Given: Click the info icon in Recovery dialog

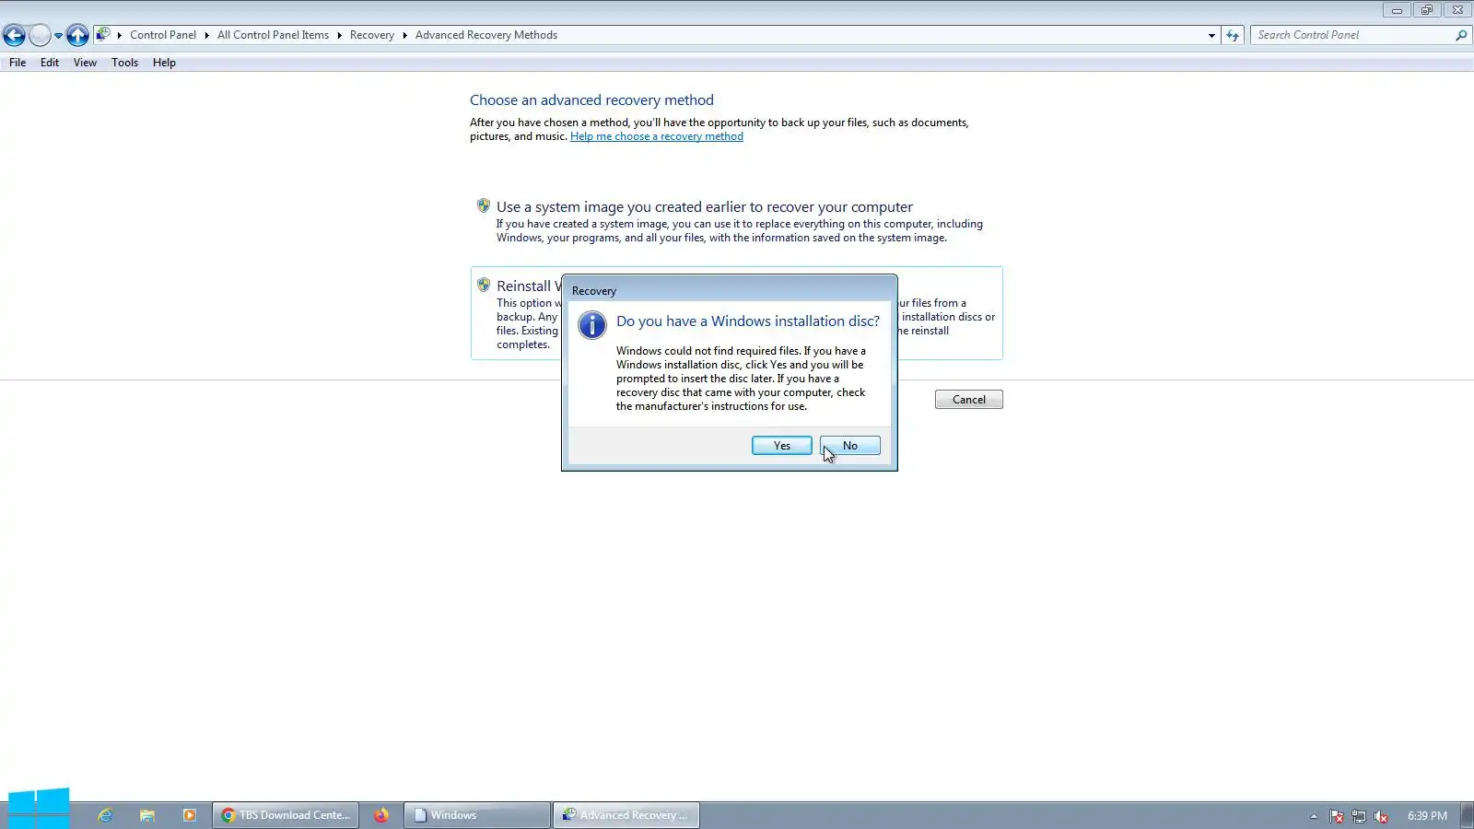Looking at the screenshot, I should 591,324.
